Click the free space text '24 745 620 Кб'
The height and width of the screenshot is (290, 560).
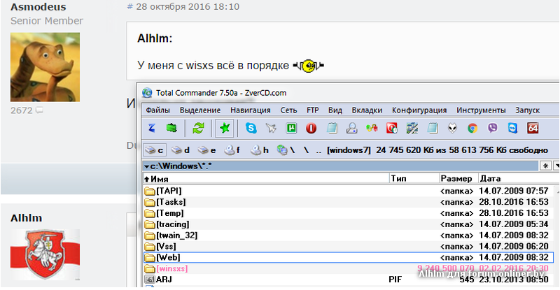[x=405, y=150]
